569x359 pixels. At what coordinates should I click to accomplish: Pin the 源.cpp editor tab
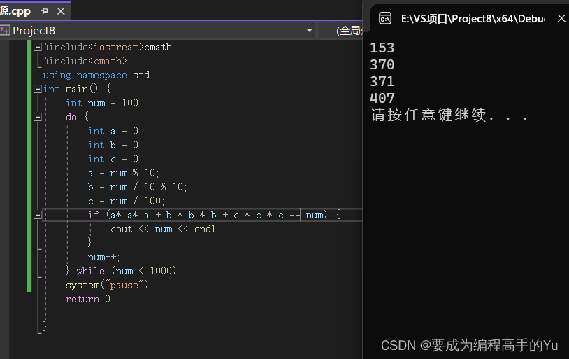point(44,11)
